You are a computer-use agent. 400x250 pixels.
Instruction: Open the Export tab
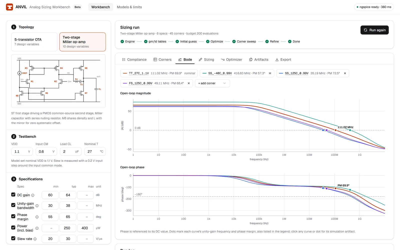click(x=283, y=59)
